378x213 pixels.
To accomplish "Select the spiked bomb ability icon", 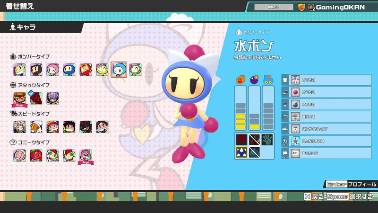I will point(241,152).
